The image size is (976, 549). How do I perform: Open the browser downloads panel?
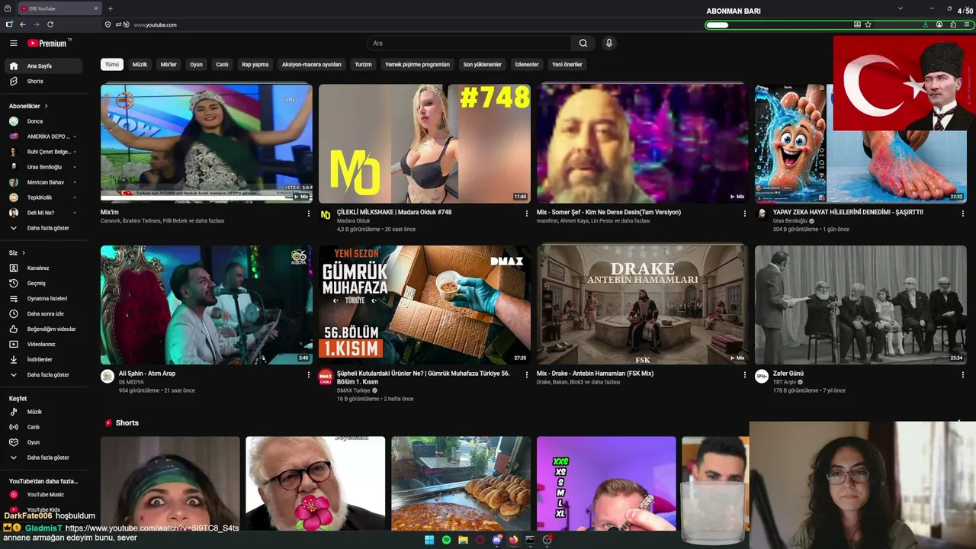925,24
